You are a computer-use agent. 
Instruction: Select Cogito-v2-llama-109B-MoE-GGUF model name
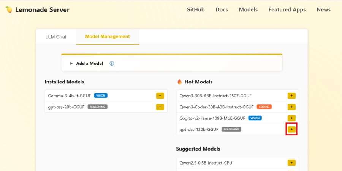tap(212, 118)
